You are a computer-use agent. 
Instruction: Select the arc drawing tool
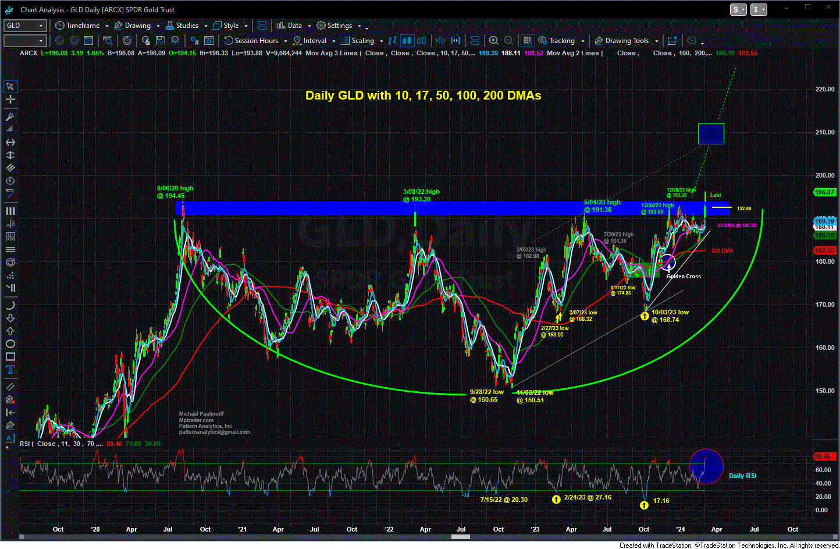(x=10, y=306)
